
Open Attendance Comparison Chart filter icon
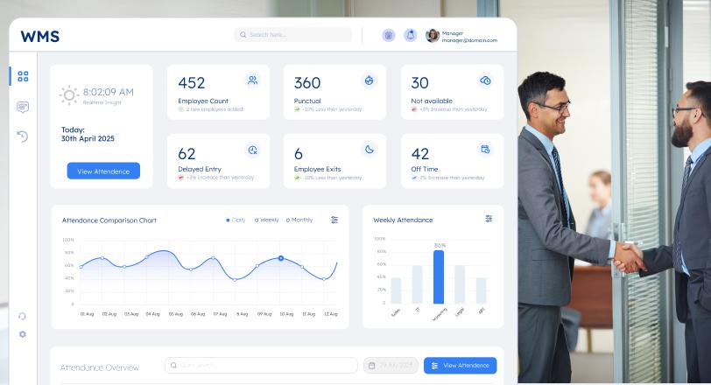point(334,220)
